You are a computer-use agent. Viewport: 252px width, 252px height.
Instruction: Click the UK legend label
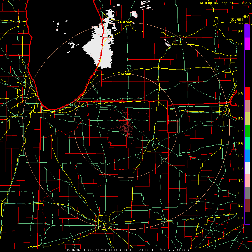pyautogui.click(x=240, y=44)
